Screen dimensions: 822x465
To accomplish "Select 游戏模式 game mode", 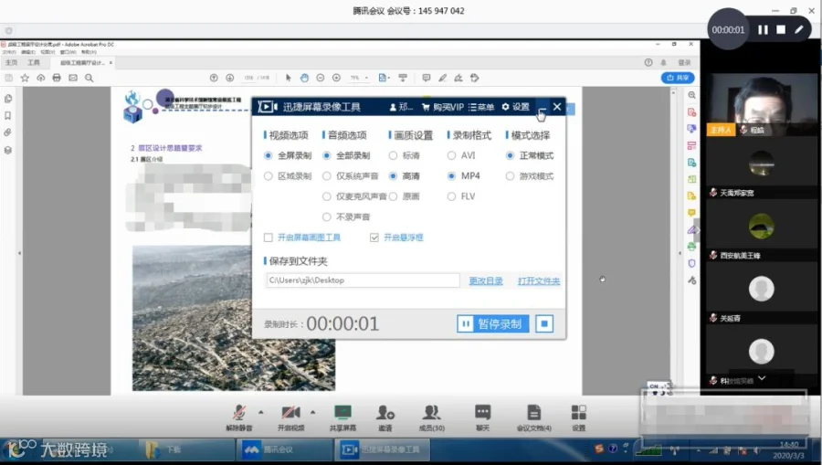I will [530, 176].
